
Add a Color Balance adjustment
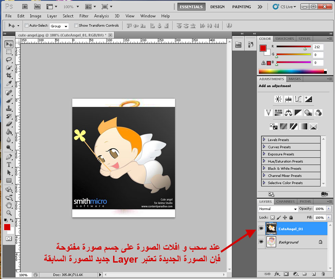pos(288,113)
